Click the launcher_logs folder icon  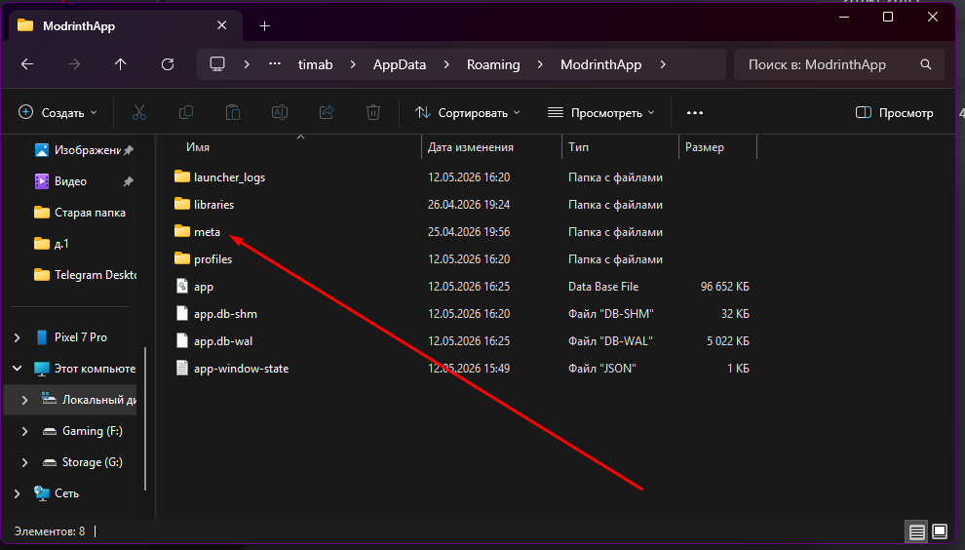point(182,177)
